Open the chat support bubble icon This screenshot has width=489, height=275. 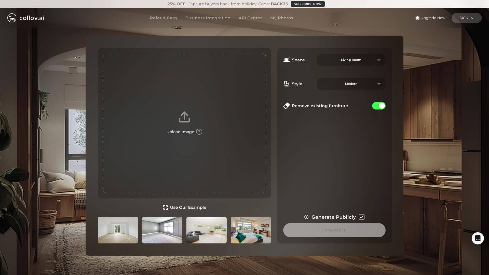(x=478, y=238)
